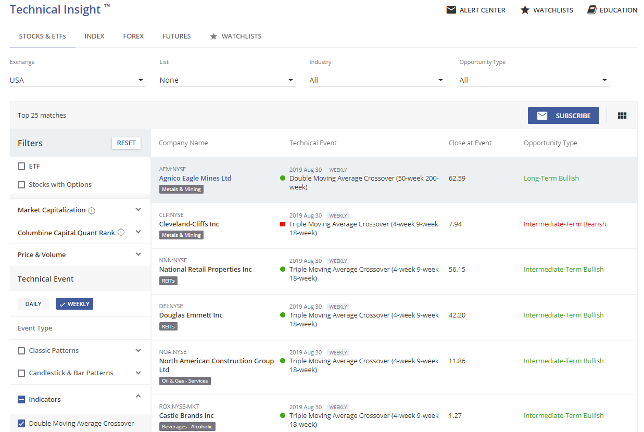Click Beverages - Alcoholic tag
The width and height of the screenshot is (644, 432).
pos(187,427)
